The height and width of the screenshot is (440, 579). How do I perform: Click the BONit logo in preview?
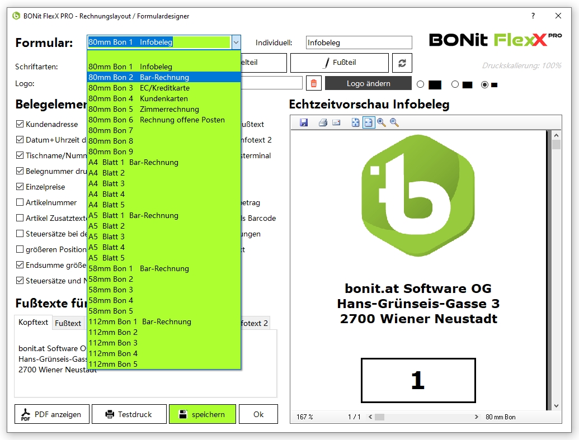tap(418, 196)
